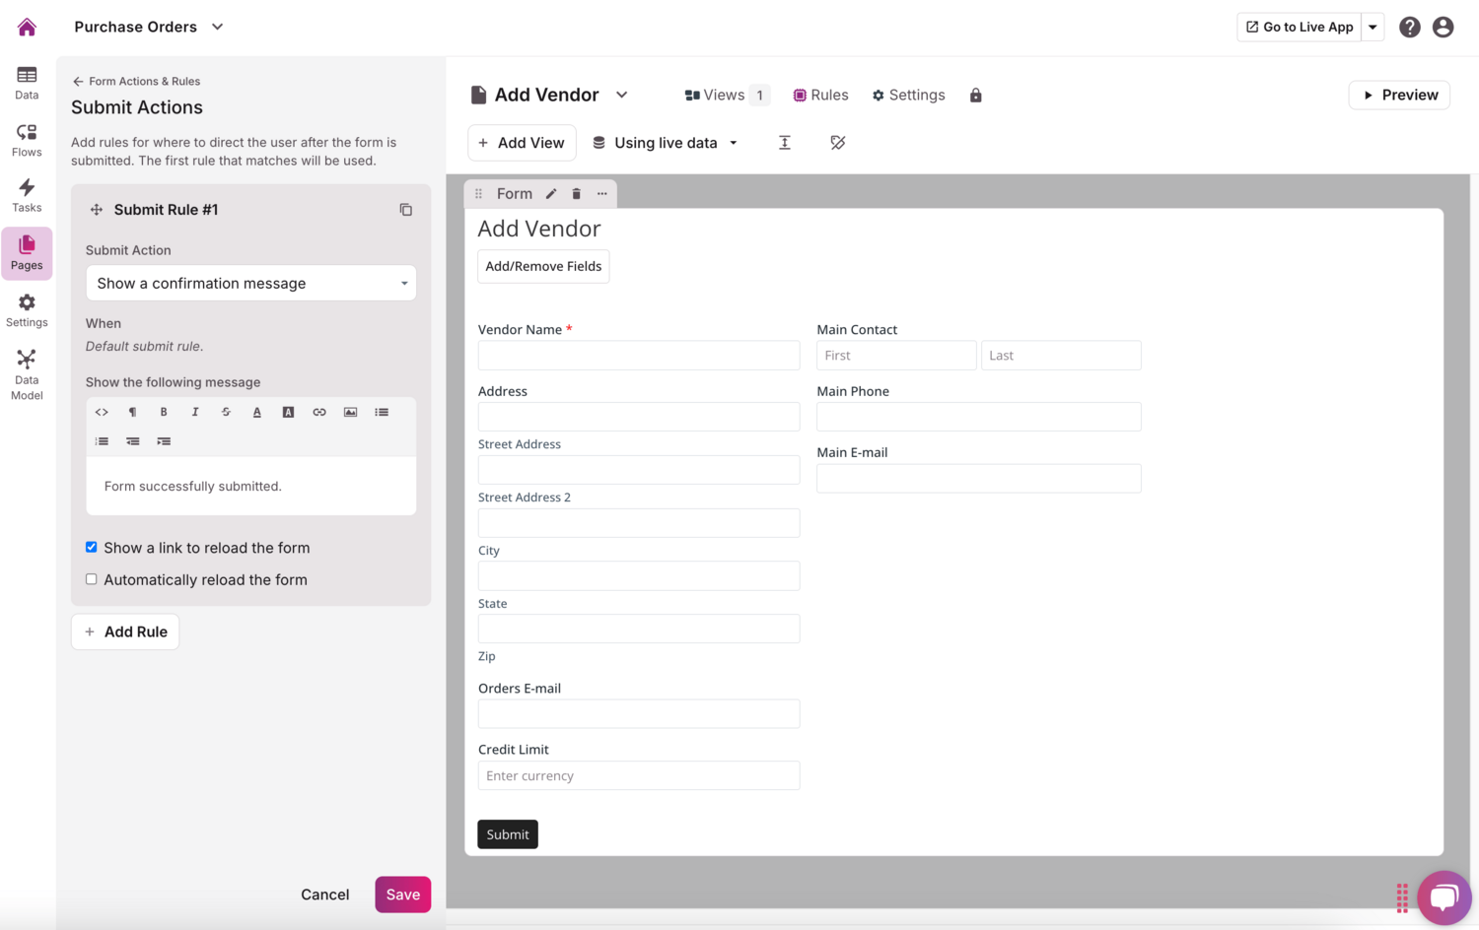
Task: Click the vertical spacing toolbar icon
Action: (785, 143)
